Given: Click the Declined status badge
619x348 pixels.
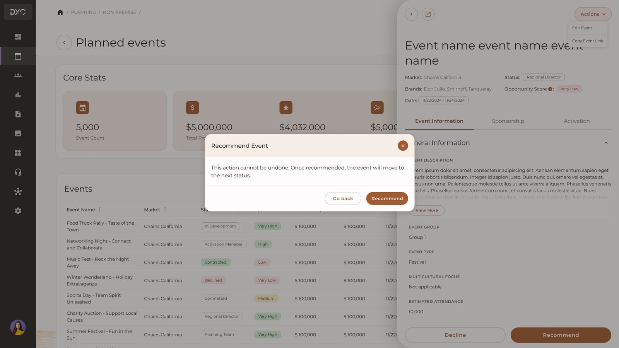Looking at the screenshot, I should (x=213, y=280).
